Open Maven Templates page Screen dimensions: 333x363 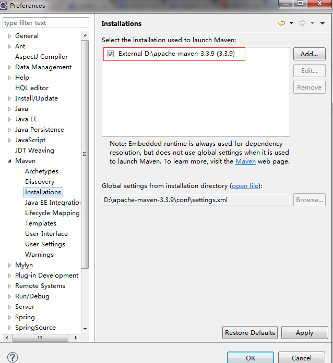click(x=41, y=223)
